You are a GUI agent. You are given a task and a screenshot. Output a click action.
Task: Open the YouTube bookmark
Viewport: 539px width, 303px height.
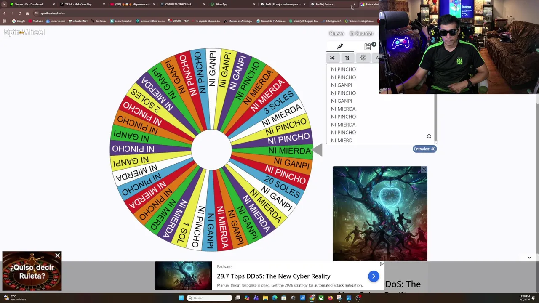point(36,21)
